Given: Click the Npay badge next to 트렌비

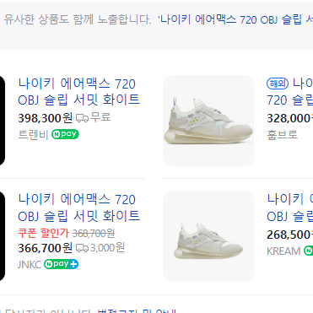Looking at the screenshot, I should click(x=65, y=134).
